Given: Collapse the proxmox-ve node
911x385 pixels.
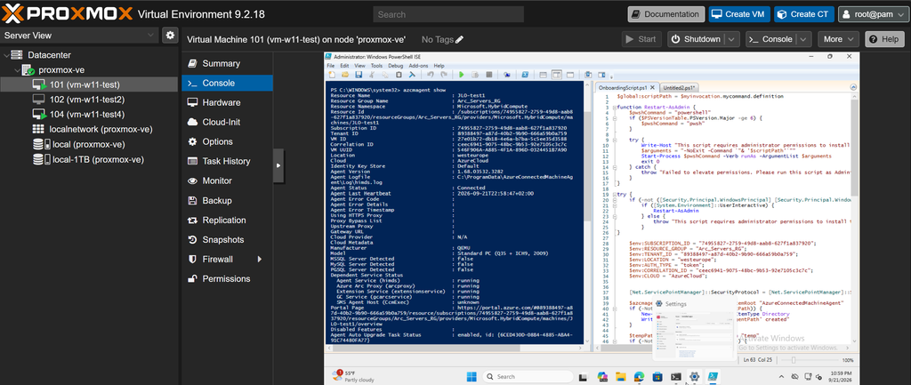Looking at the screenshot, I should 17,70.
